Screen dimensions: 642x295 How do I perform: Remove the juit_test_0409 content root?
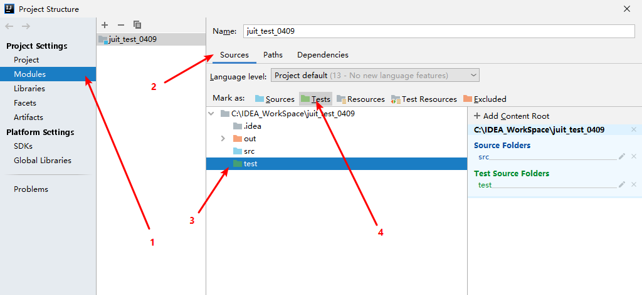633,130
